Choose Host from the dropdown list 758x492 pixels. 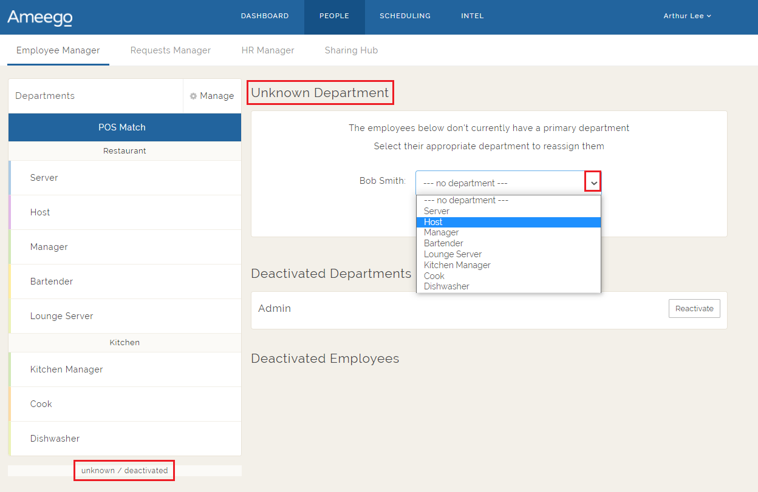coord(433,222)
